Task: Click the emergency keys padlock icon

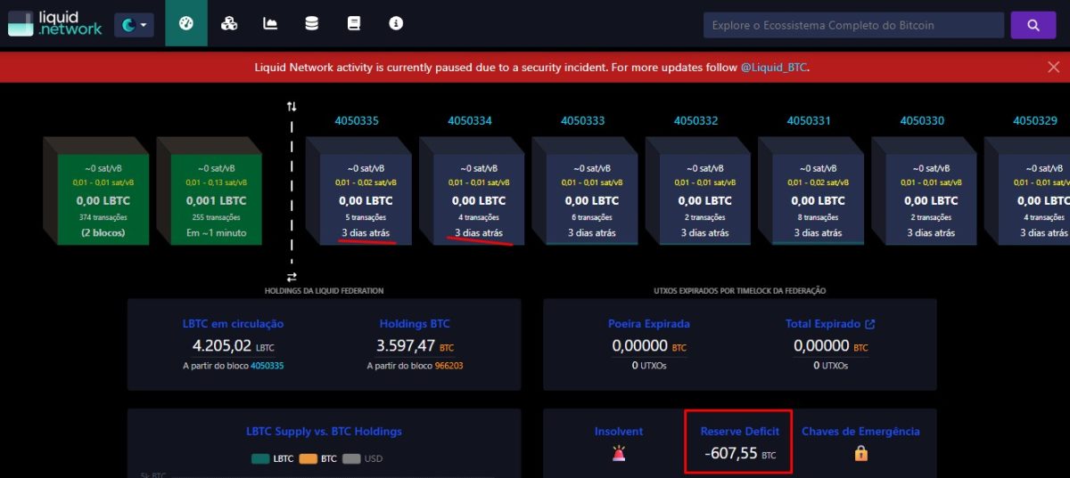Action: pyautogui.click(x=860, y=453)
